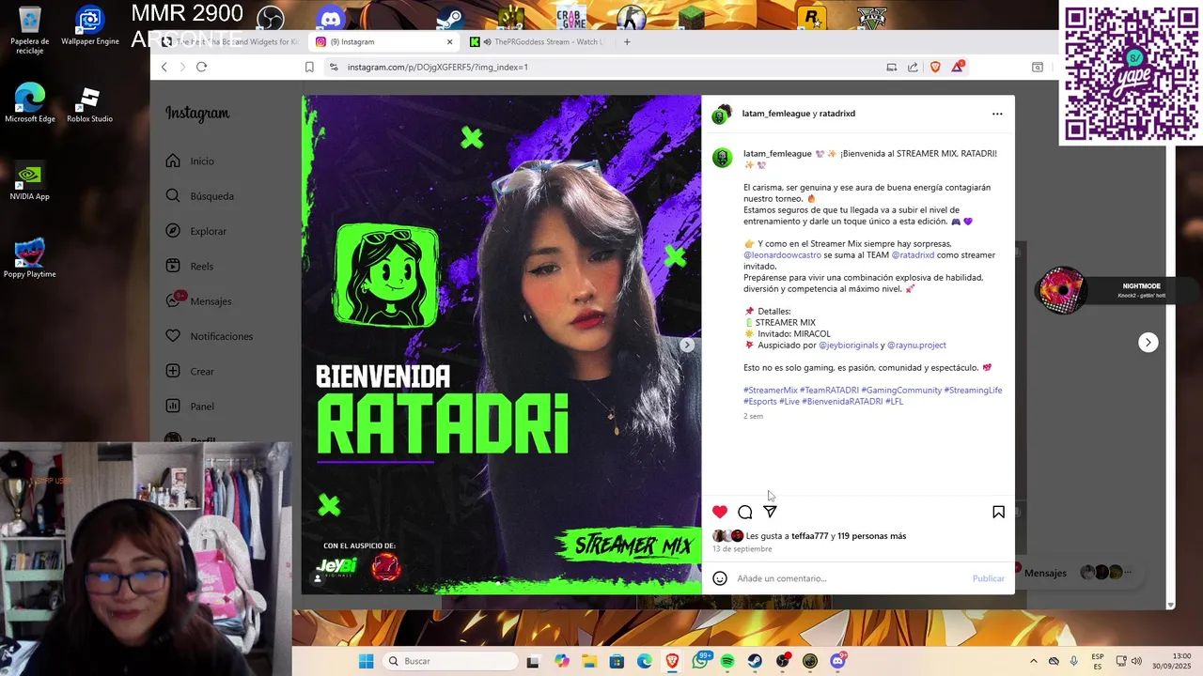The height and width of the screenshot is (676, 1203).
Task: Open WhatsApp from taskbar
Action: click(700, 661)
